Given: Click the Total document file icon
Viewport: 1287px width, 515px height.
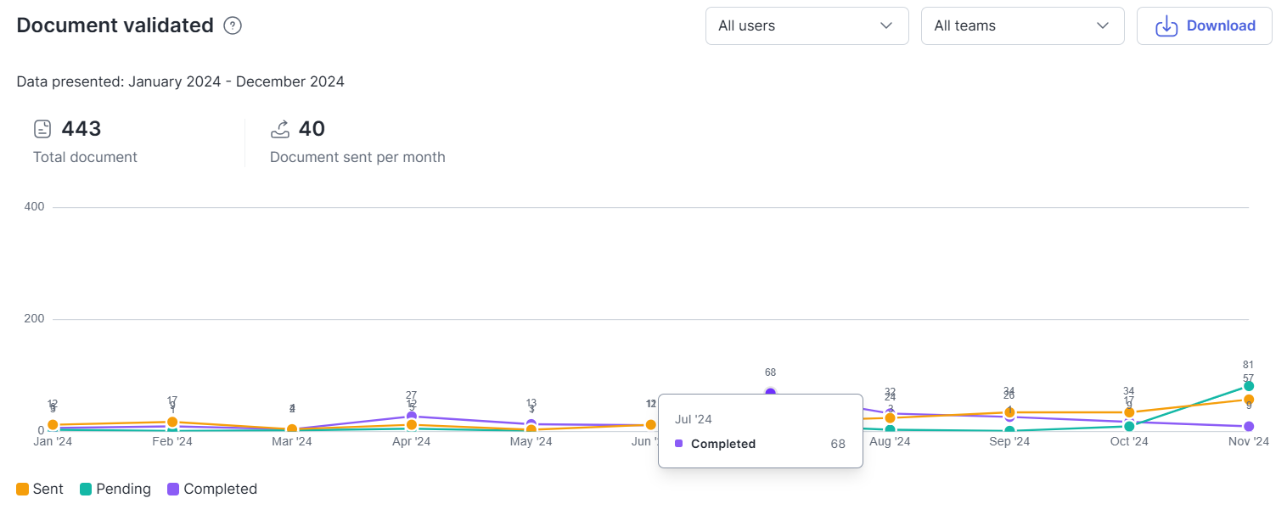Looking at the screenshot, I should click(42, 129).
